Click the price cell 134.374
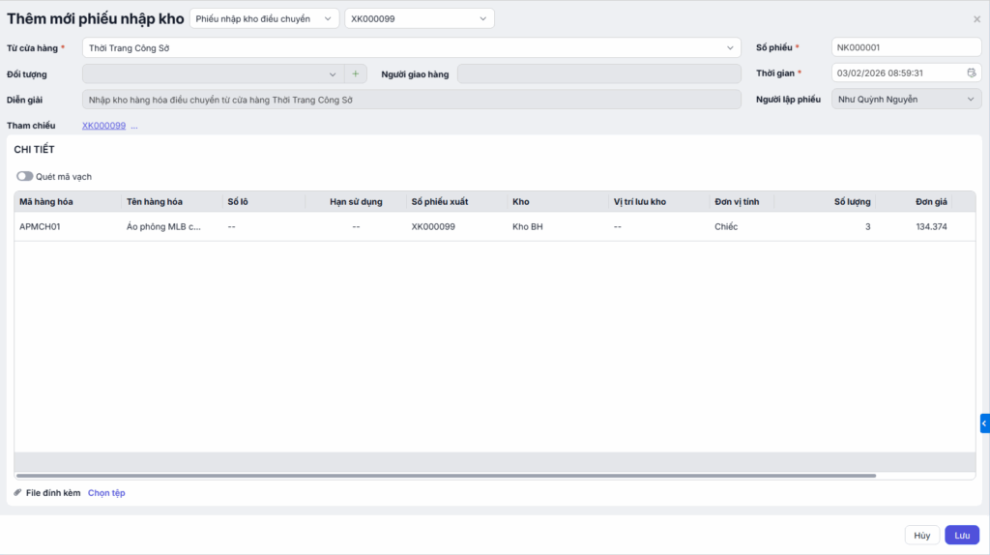This screenshot has height=555, width=990. click(x=914, y=226)
